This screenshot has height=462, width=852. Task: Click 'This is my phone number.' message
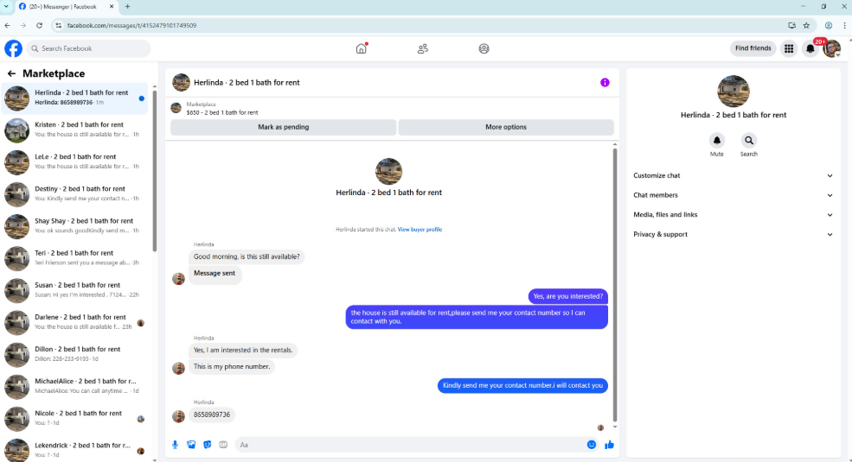pos(232,366)
